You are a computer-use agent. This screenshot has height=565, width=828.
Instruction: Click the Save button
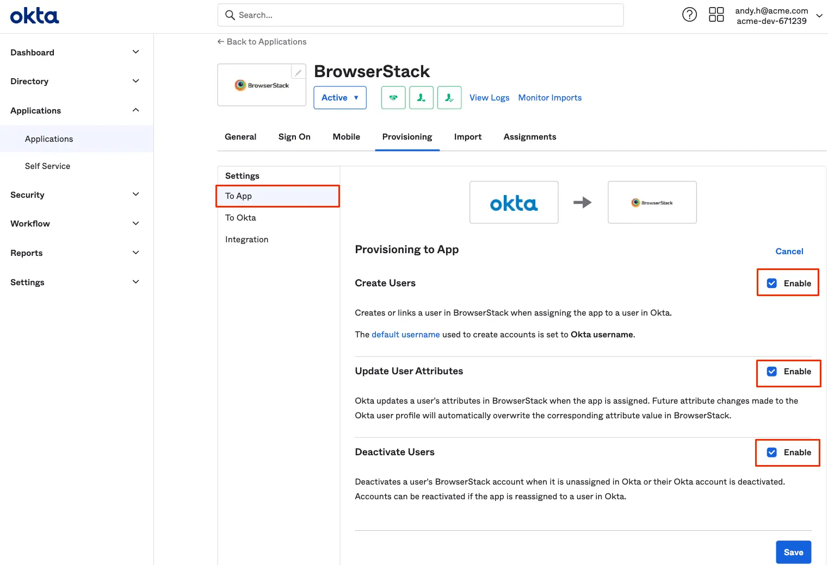(793, 552)
